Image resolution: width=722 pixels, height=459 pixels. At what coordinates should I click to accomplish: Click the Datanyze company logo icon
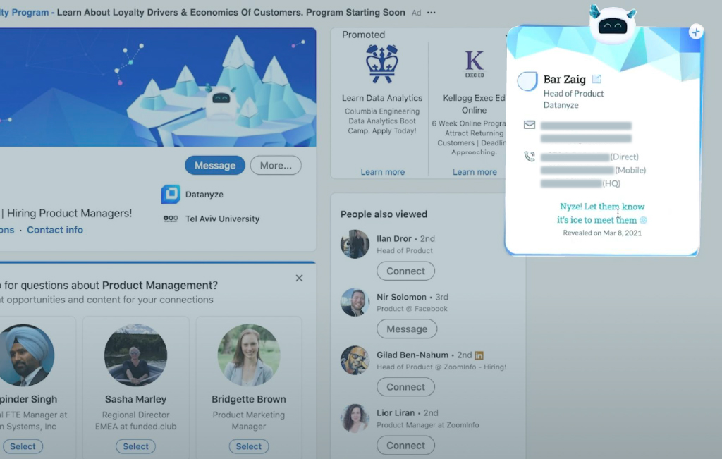tap(171, 195)
